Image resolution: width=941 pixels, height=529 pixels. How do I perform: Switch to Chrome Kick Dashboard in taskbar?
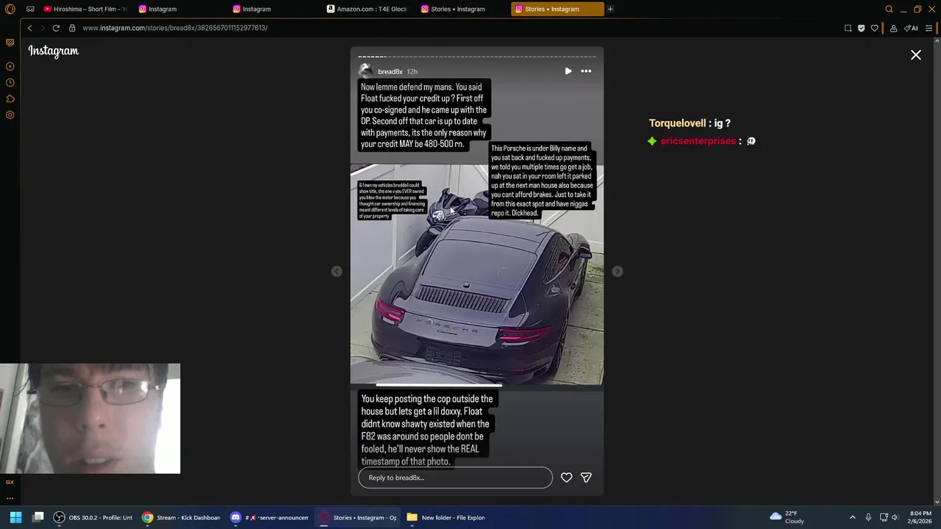pos(181,517)
